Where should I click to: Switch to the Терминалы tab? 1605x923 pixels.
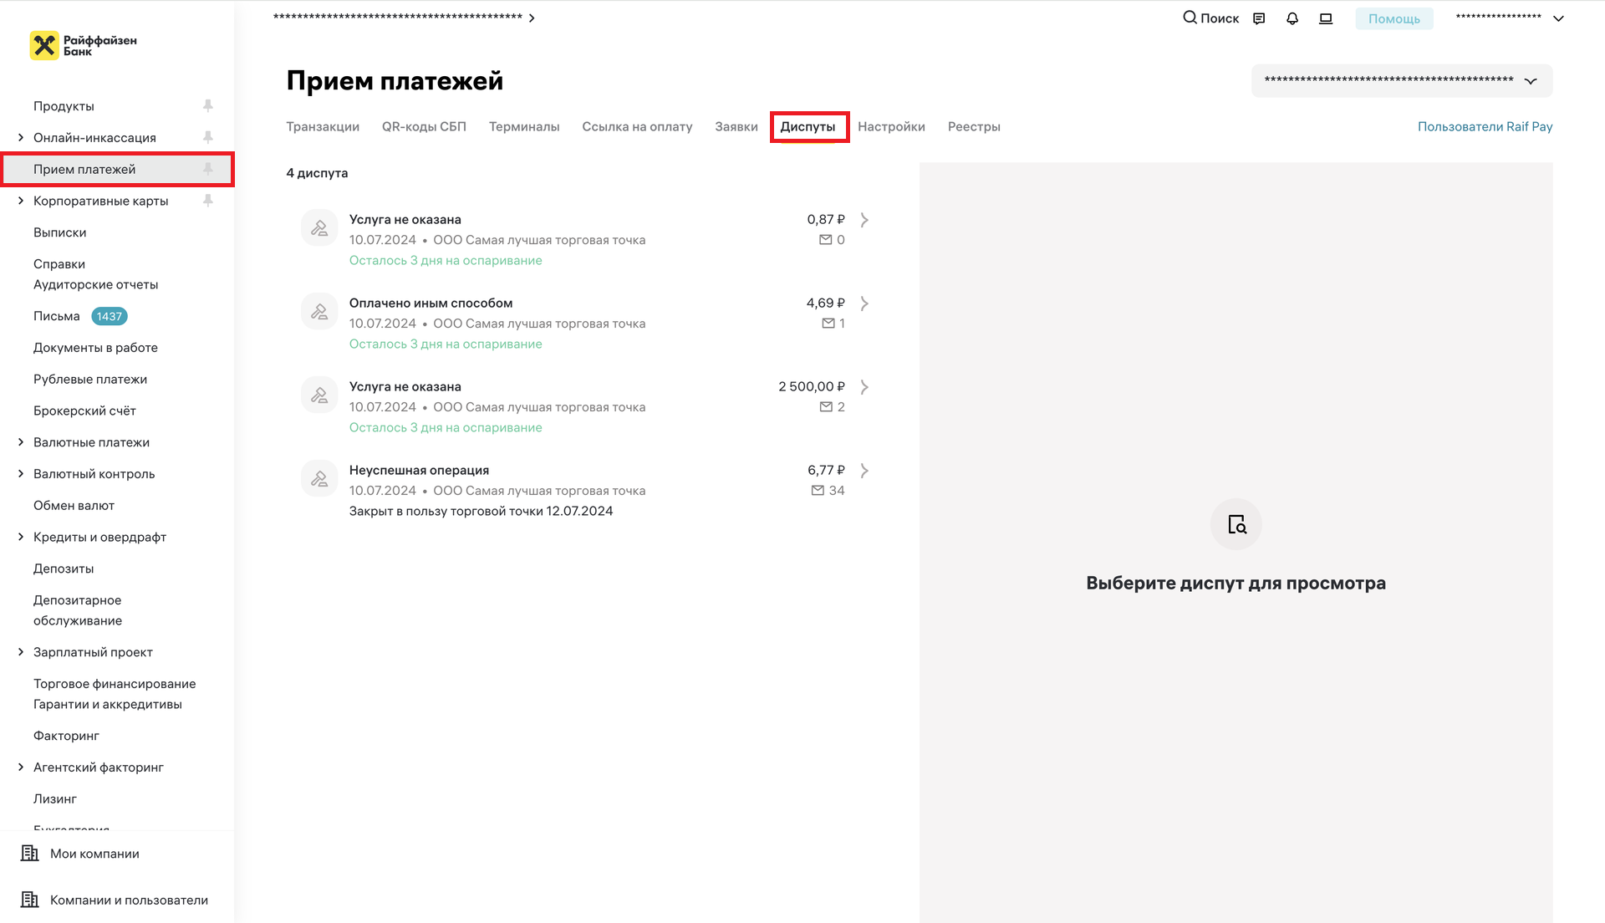pyautogui.click(x=524, y=127)
